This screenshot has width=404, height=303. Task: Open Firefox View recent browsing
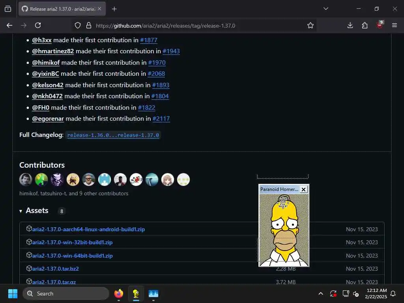(x=8, y=9)
